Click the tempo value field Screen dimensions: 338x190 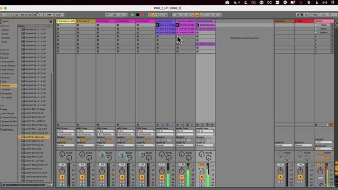tap(24, 15)
